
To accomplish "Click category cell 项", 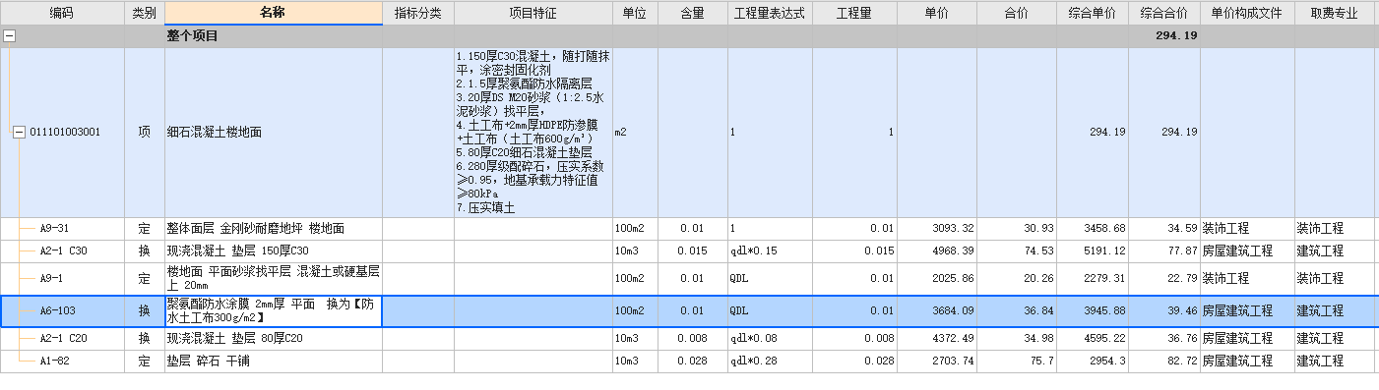I will pyautogui.click(x=145, y=132).
